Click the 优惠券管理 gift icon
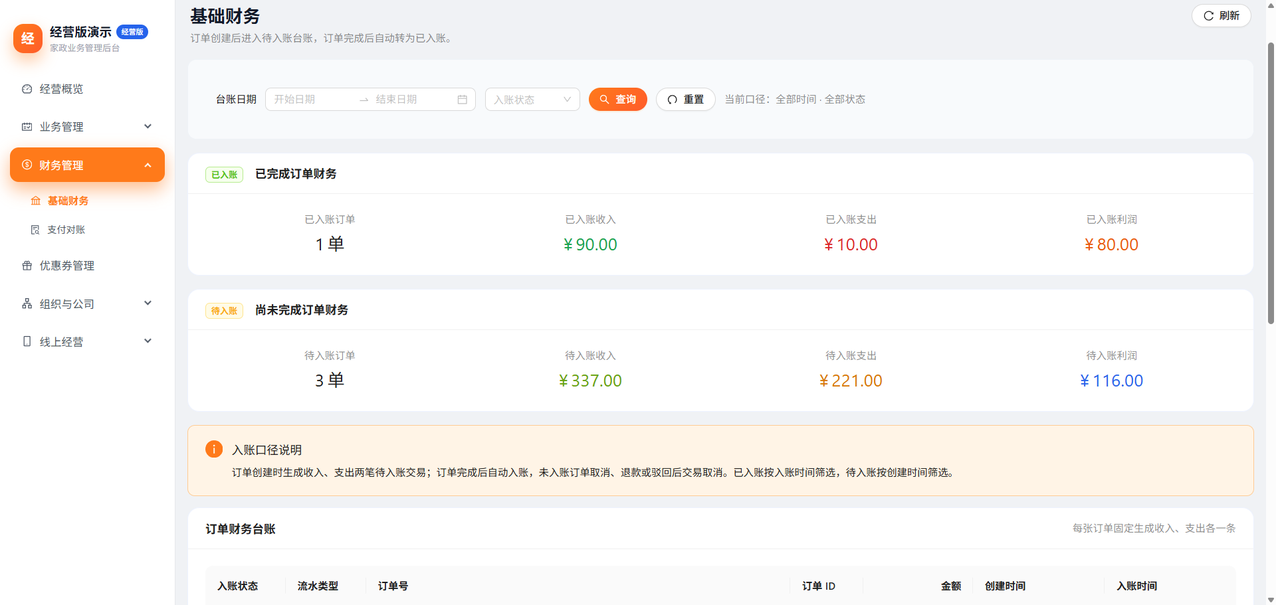The height and width of the screenshot is (605, 1276). coord(27,266)
